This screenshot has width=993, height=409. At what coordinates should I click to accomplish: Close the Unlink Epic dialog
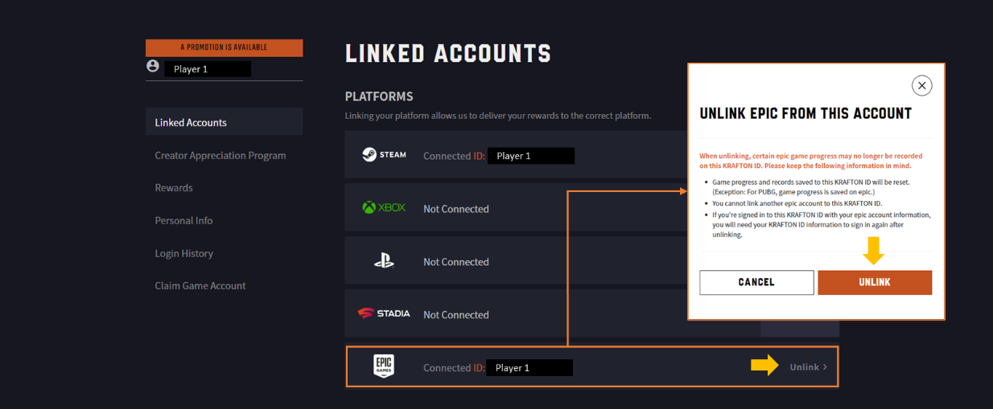point(921,85)
